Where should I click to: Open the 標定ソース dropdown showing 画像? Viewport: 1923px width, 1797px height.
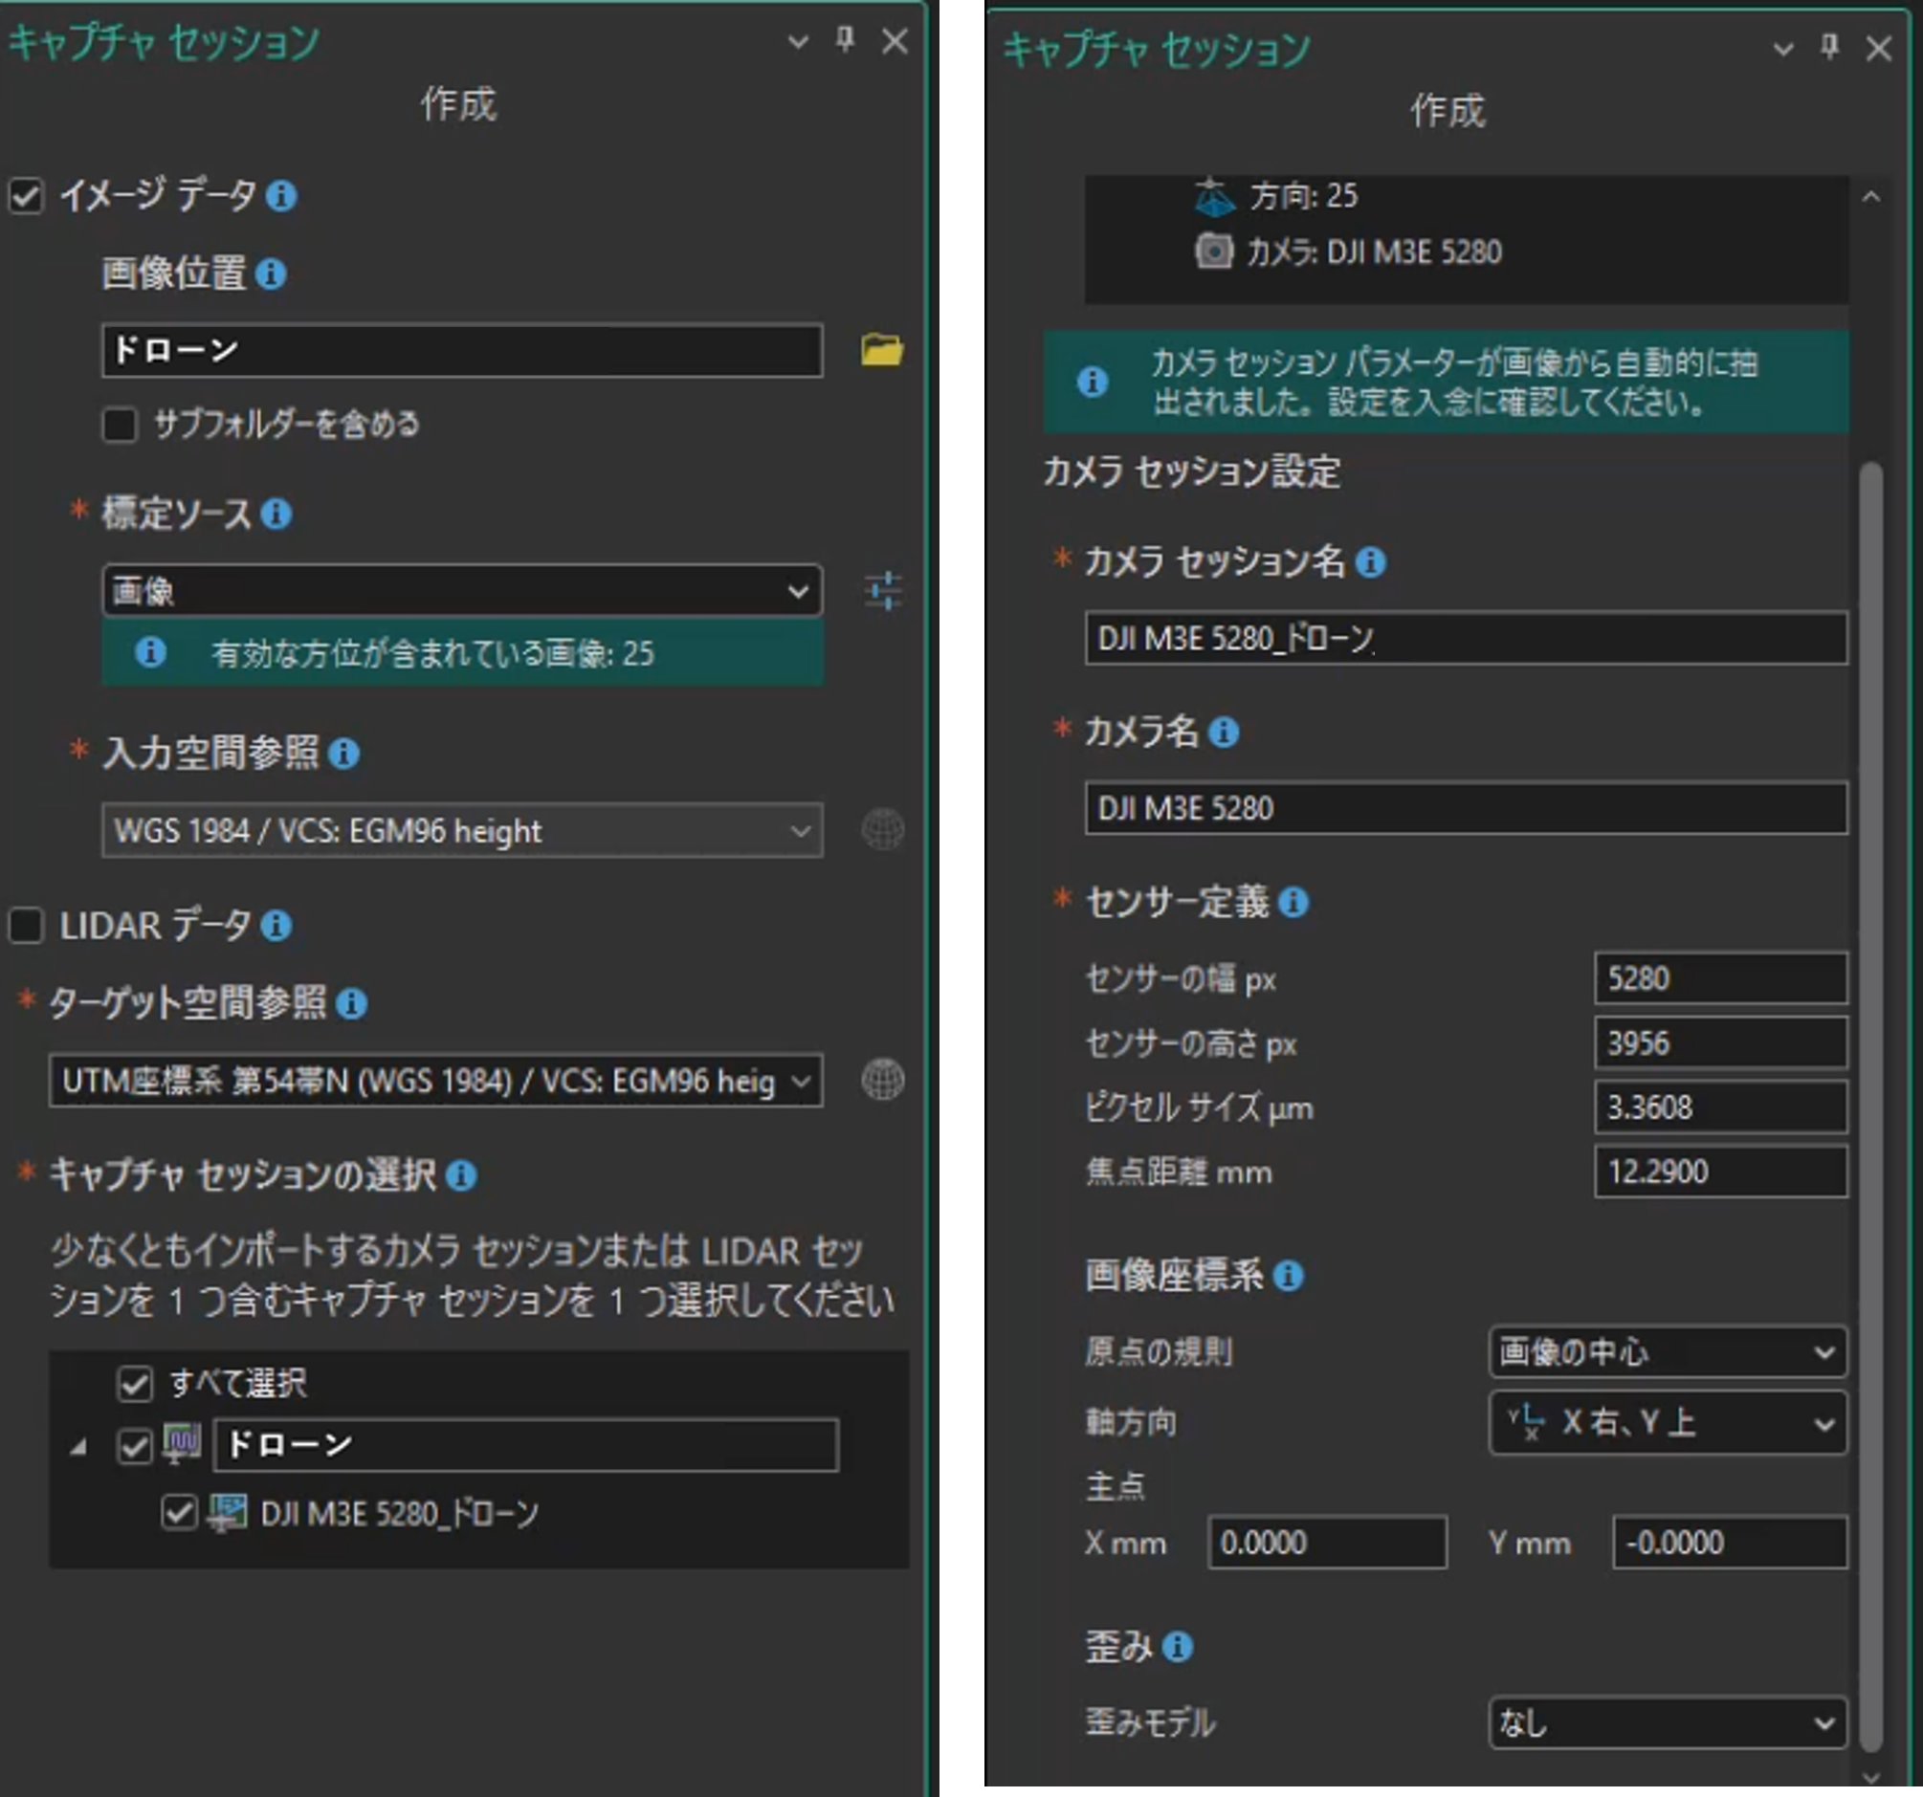tap(461, 590)
